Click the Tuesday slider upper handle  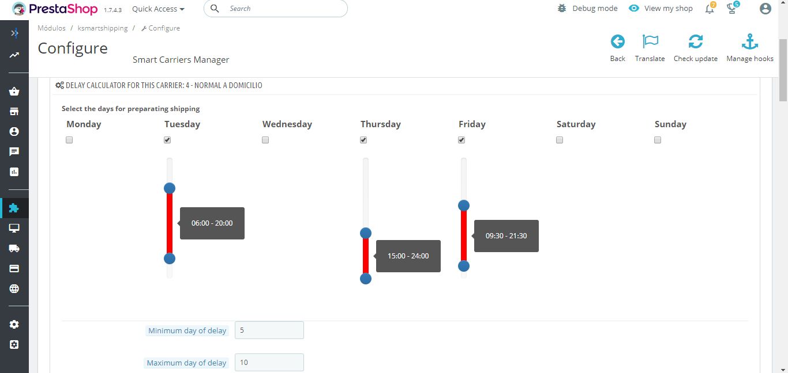[x=169, y=188]
